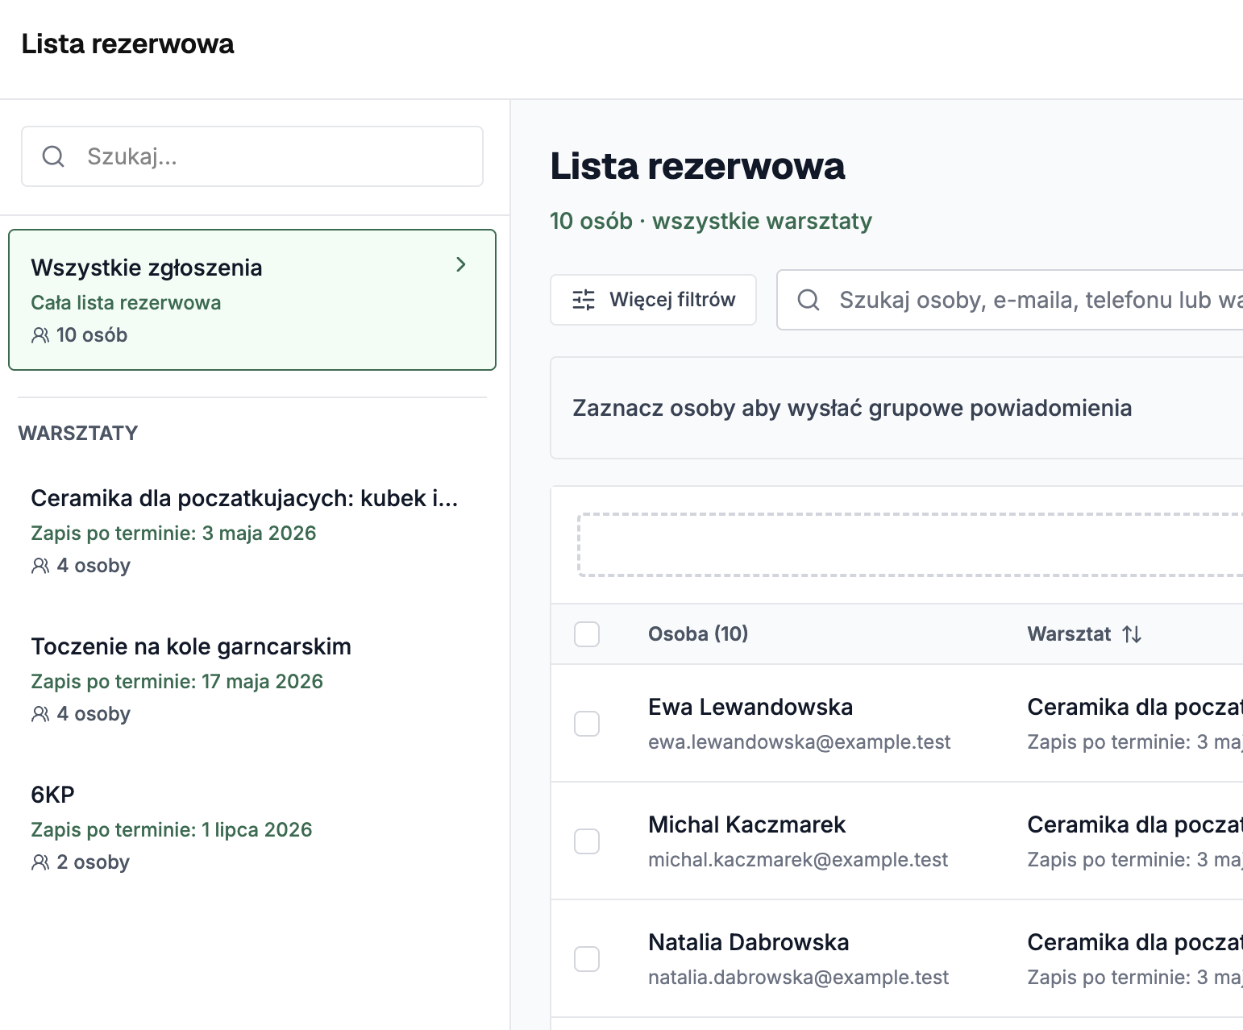This screenshot has width=1243, height=1030.
Task: Click Cała lista rezerwowa subtitle
Action: click(126, 303)
